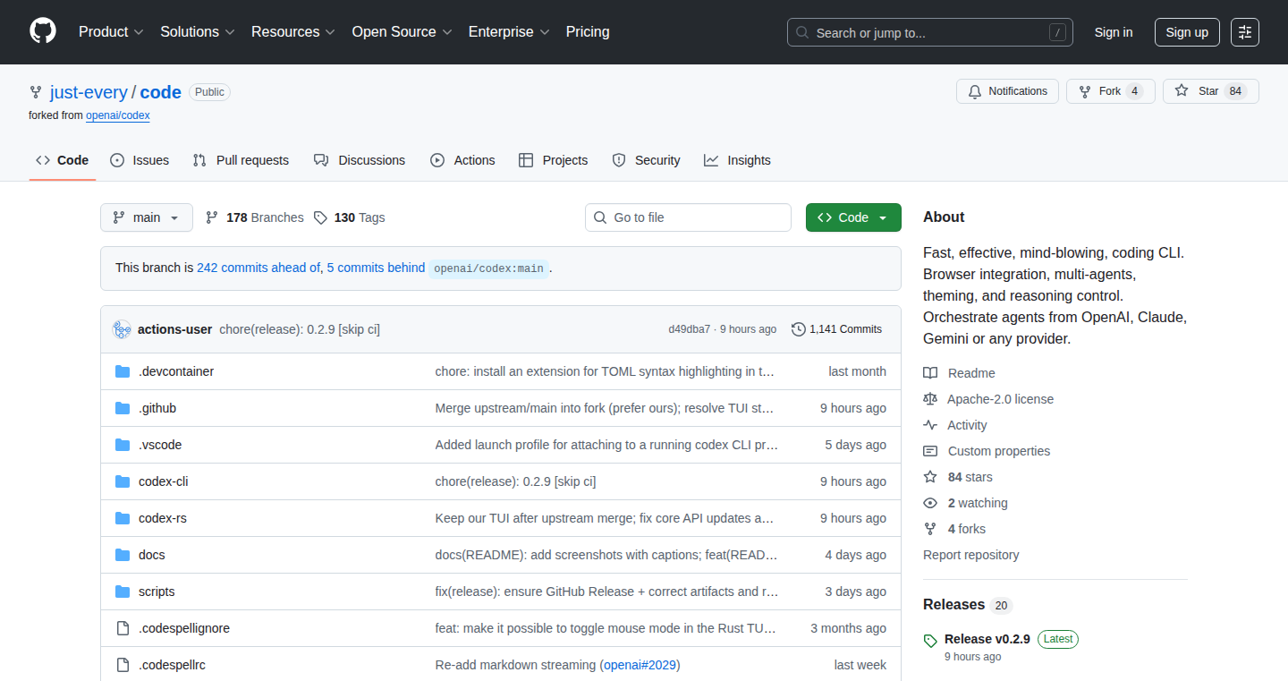Focus the Go to file search box
Viewport: 1288px width, 681px height.
coord(689,217)
